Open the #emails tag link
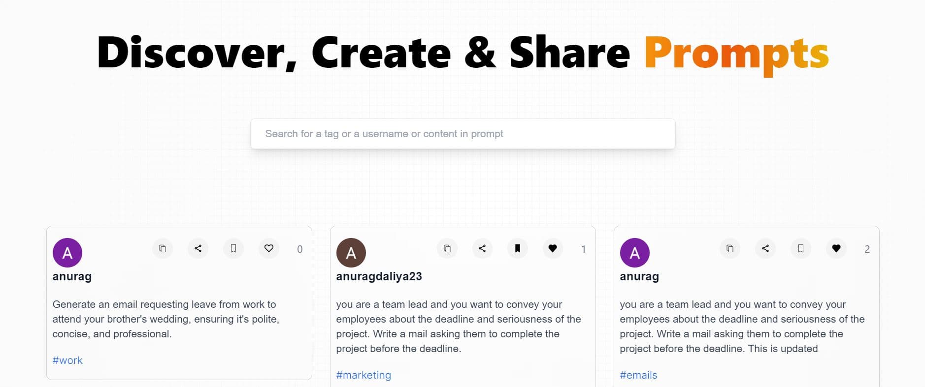 [638, 375]
